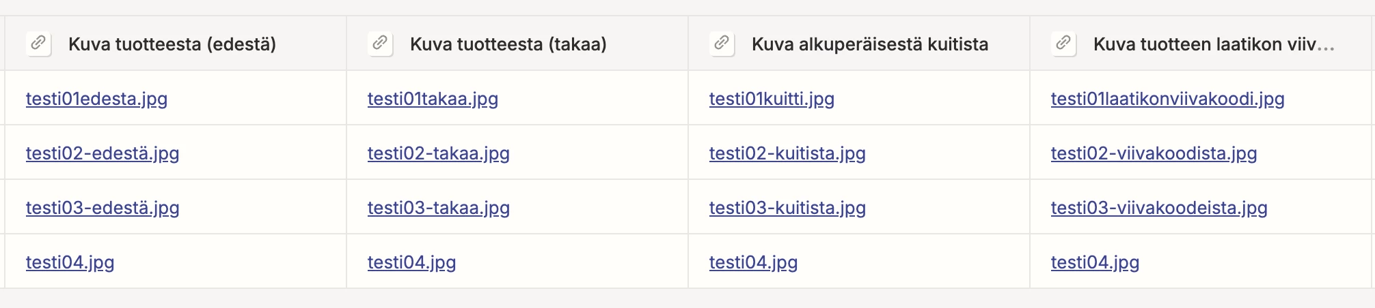Open testi01edesta.jpg attachment link
Screen dimensions: 1375x308
[x=96, y=99]
